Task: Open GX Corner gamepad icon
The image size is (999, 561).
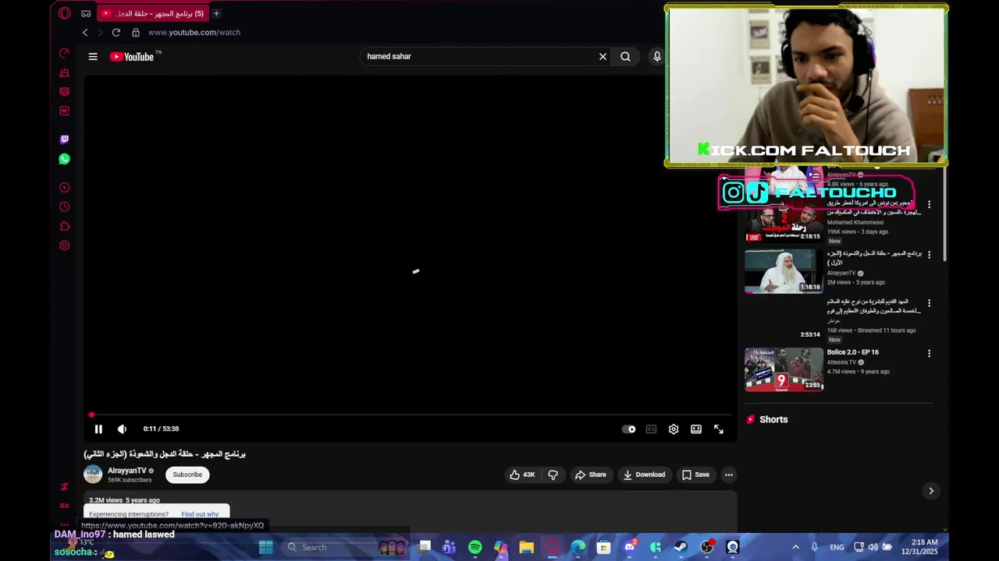Action: tap(86, 13)
